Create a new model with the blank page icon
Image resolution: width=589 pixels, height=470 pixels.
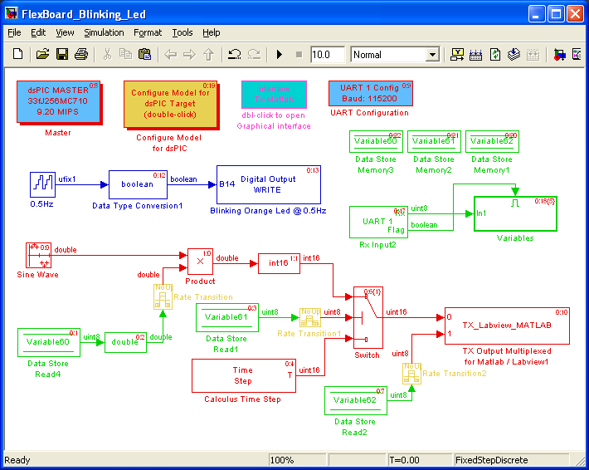(17, 55)
